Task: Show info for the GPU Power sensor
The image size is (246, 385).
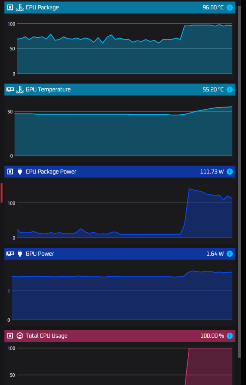Action: 230,254
